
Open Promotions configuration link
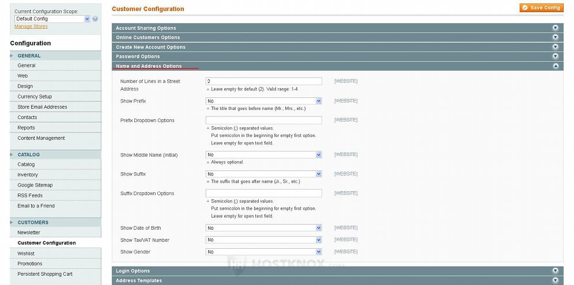pyautogui.click(x=29, y=264)
